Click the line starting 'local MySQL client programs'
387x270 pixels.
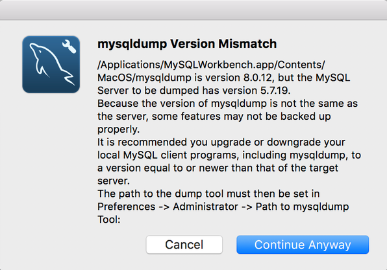[229, 155]
